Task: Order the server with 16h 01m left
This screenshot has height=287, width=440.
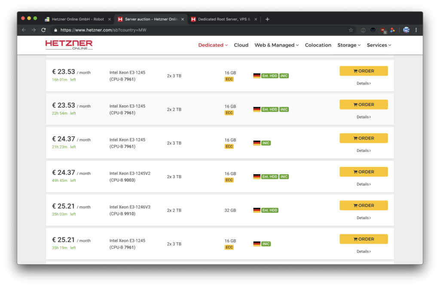Action: [364, 71]
